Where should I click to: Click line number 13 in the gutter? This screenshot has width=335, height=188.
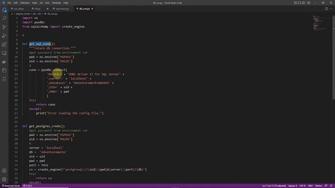coord(16,70)
